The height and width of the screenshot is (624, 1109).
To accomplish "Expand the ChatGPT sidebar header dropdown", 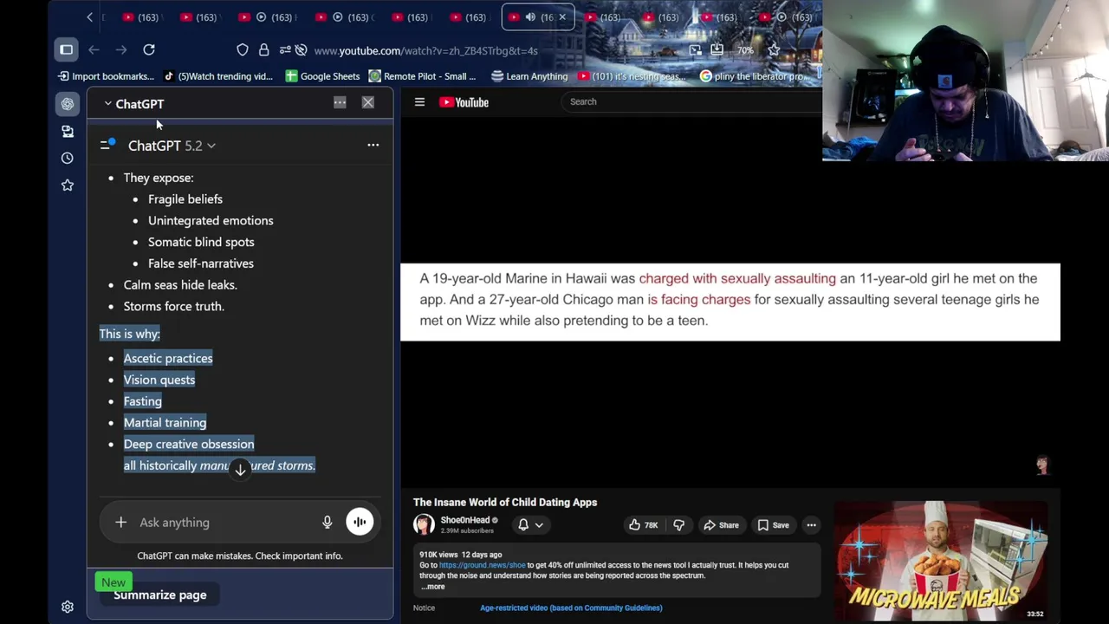I will pos(107,104).
